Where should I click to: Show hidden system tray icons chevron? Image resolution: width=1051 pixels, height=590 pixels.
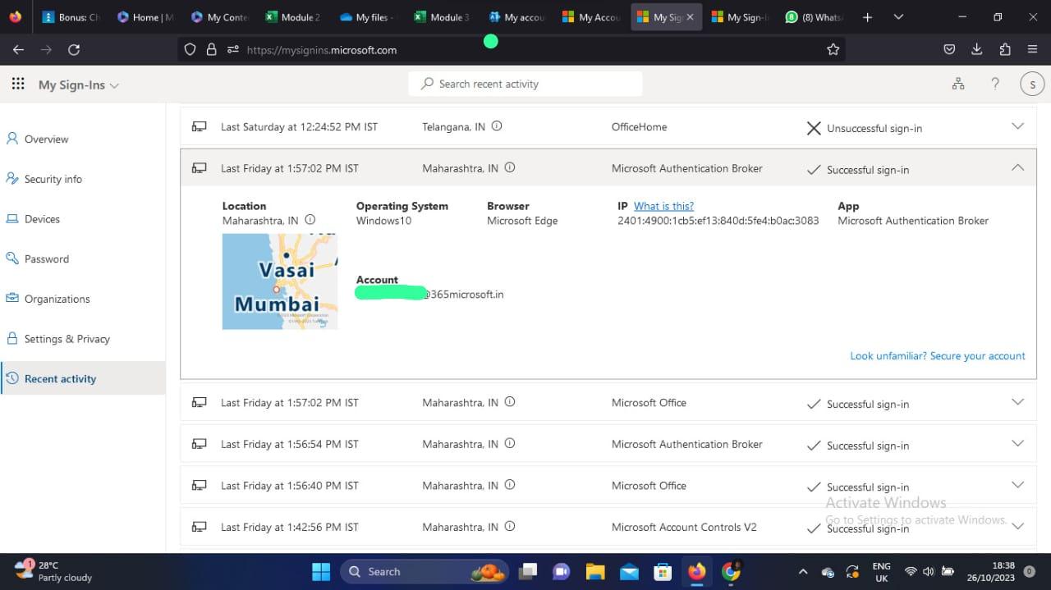(x=803, y=571)
